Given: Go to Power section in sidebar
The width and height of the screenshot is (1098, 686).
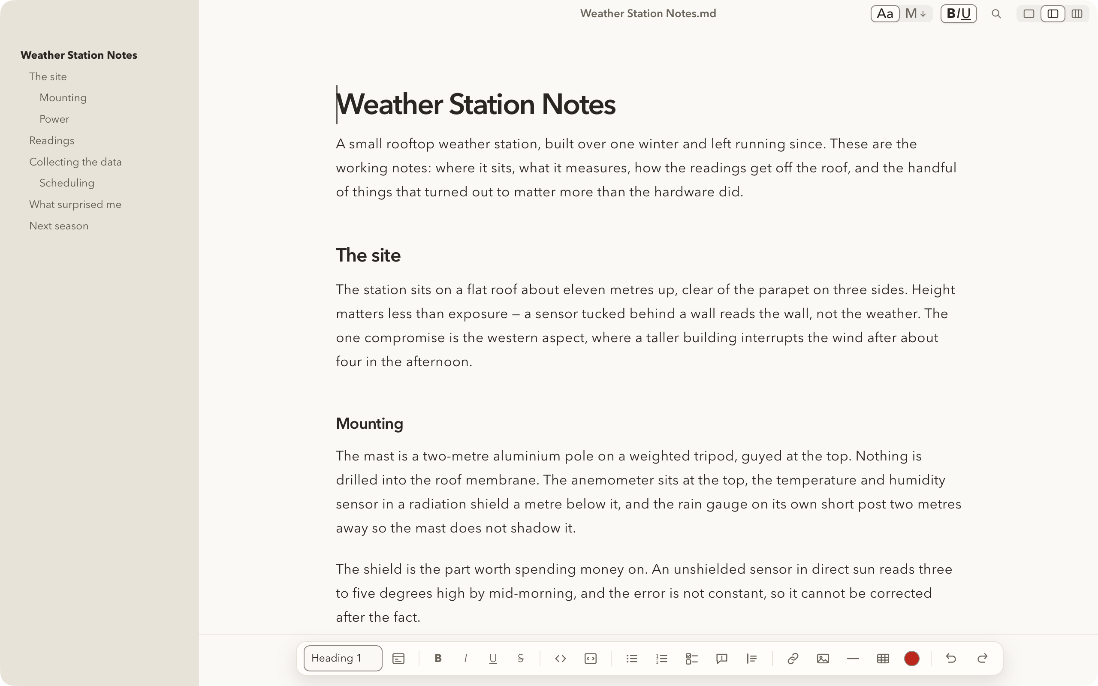Looking at the screenshot, I should 54,119.
